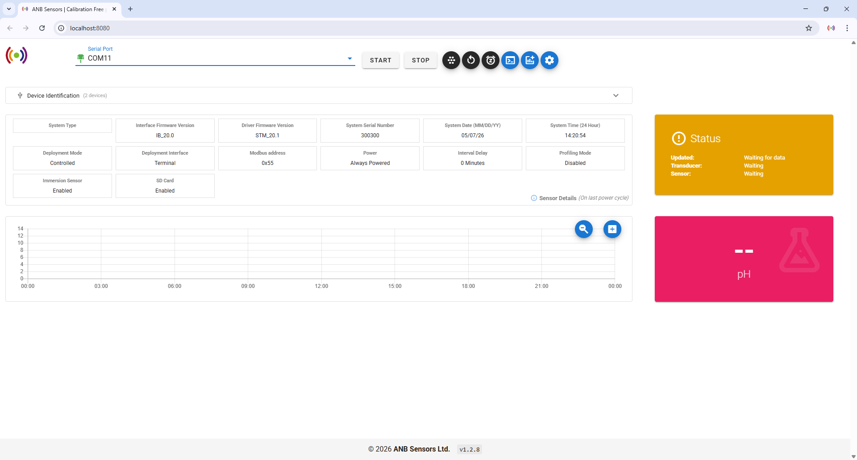Click the Profiling Mode value Disabled

575,163
